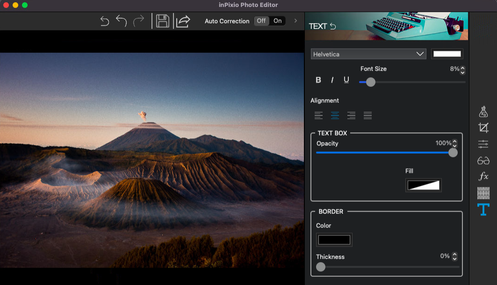Select center text alignment
Screen dimensions: 497x285
(x=335, y=115)
